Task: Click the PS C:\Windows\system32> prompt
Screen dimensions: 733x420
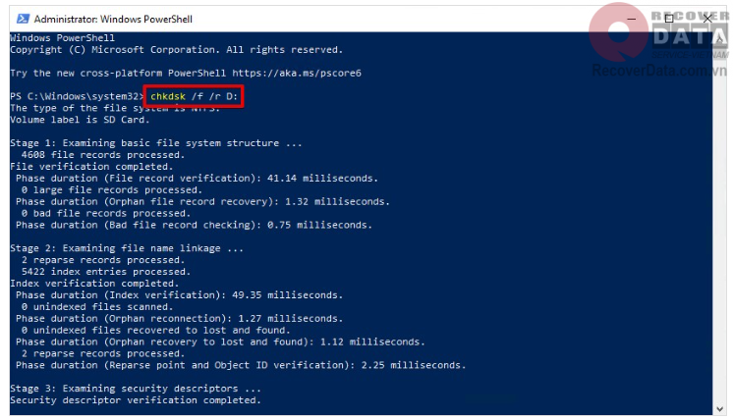Action: tap(76, 96)
